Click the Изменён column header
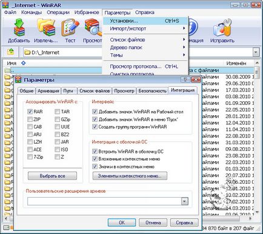This screenshot has height=234, width=263. click(x=236, y=63)
